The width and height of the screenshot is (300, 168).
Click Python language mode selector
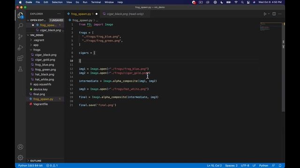pyautogui.click(x=263, y=166)
